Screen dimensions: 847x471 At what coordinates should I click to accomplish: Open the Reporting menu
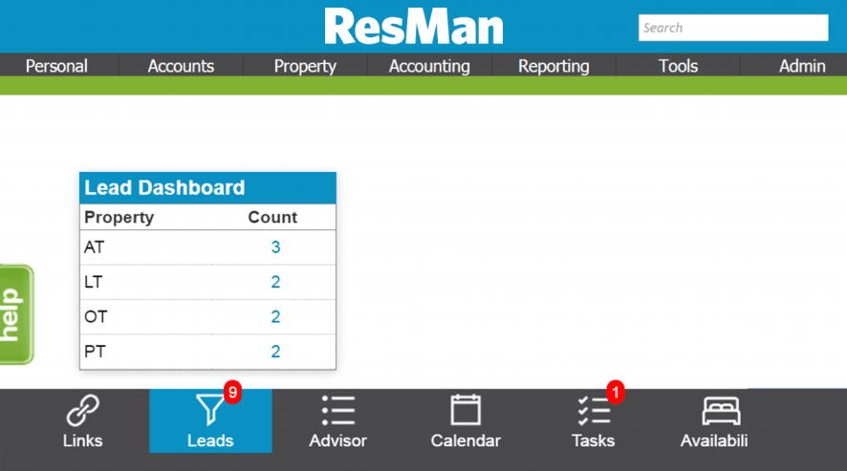pyautogui.click(x=554, y=66)
